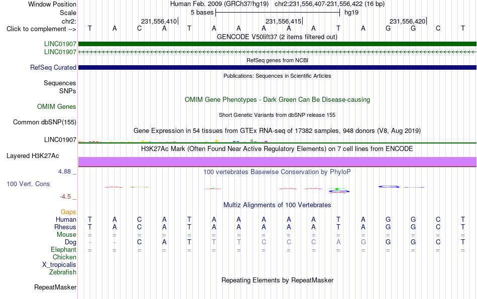Click the "Click to complement -->" label
The width and height of the screenshot is (477, 299).
pos(41,29)
